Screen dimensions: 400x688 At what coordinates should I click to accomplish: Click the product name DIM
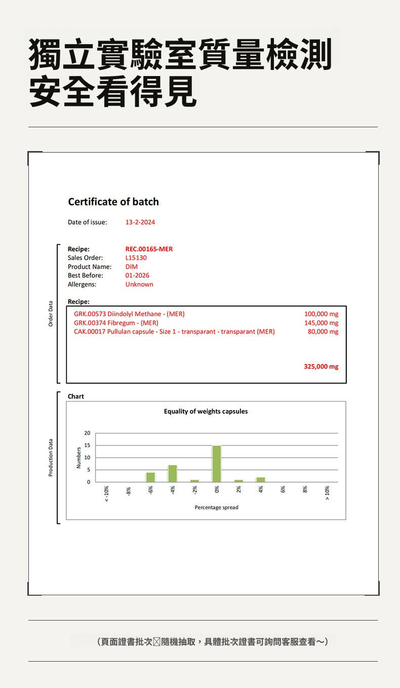[132, 267]
